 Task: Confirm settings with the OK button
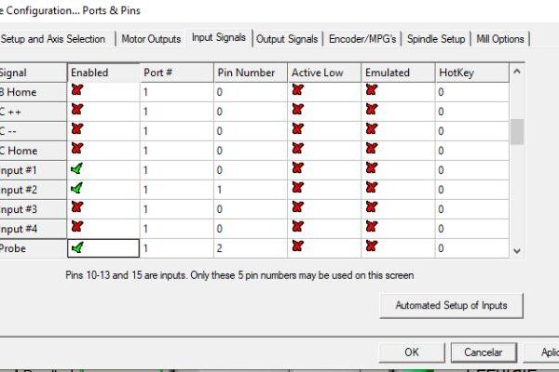[x=411, y=352]
